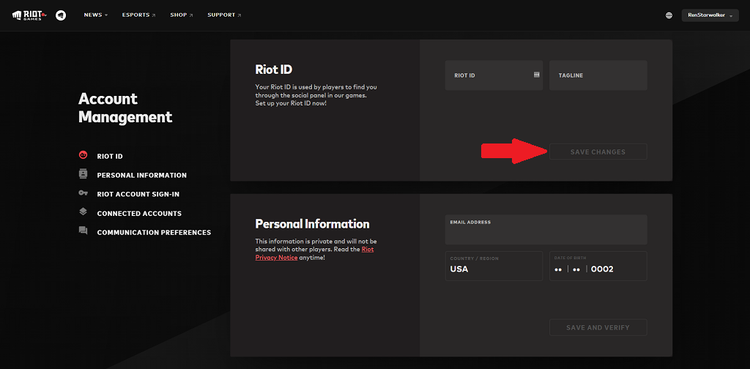The image size is (750, 369).
Task: Click the Personal Information sidebar icon
Action: click(83, 174)
